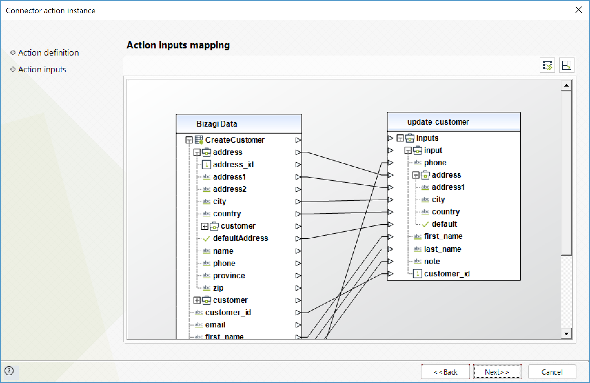590x383 pixels.
Task: Click the output connector arrow of name
Action: [298, 251]
